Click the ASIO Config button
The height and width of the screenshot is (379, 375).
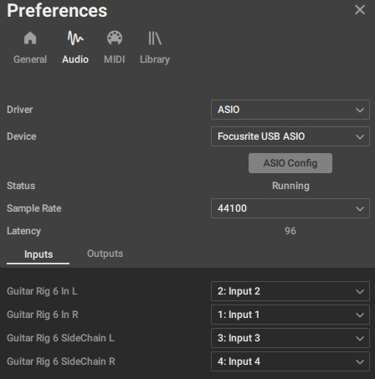pyautogui.click(x=290, y=163)
